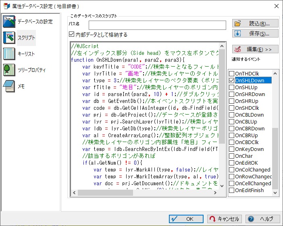Click the 'function OnSHLDown' code line
The height and width of the screenshot is (226, 283).
128,60
